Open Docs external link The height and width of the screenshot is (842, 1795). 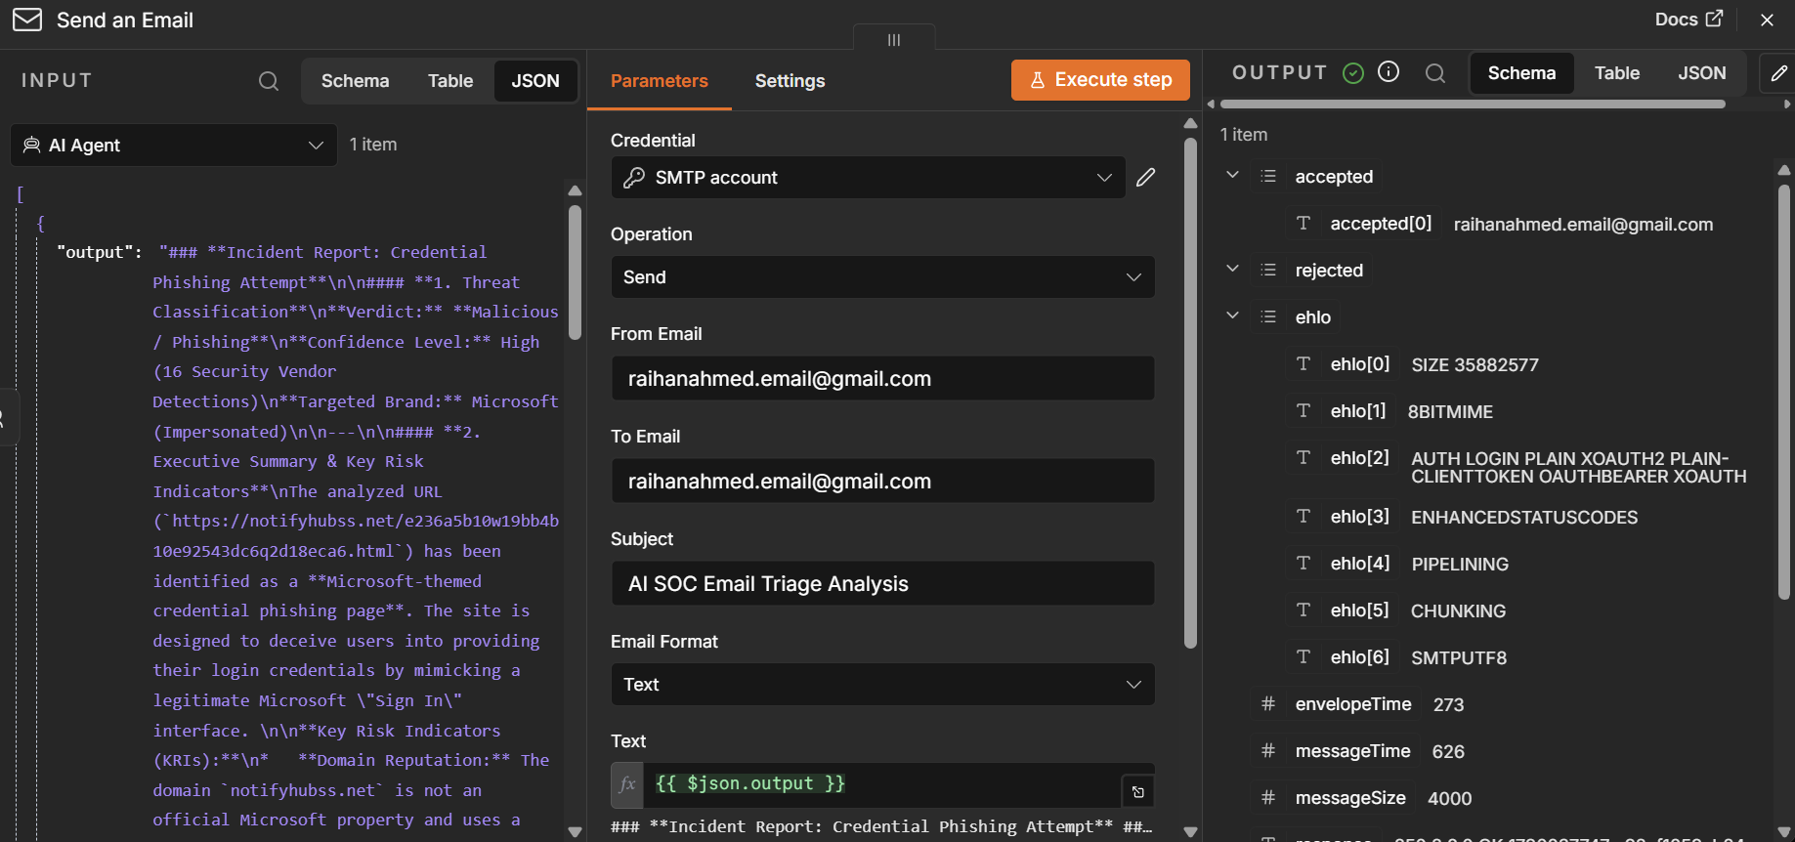[1688, 20]
